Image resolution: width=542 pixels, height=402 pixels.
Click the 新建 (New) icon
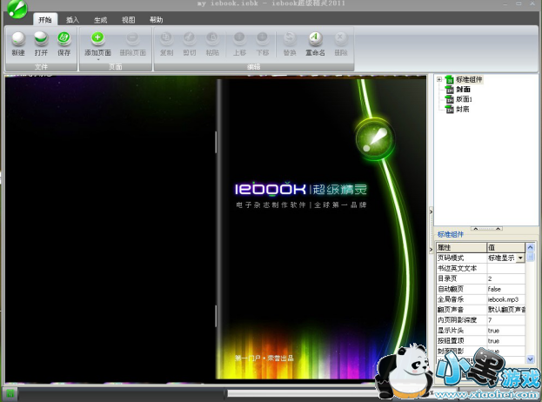click(x=18, y=39)
